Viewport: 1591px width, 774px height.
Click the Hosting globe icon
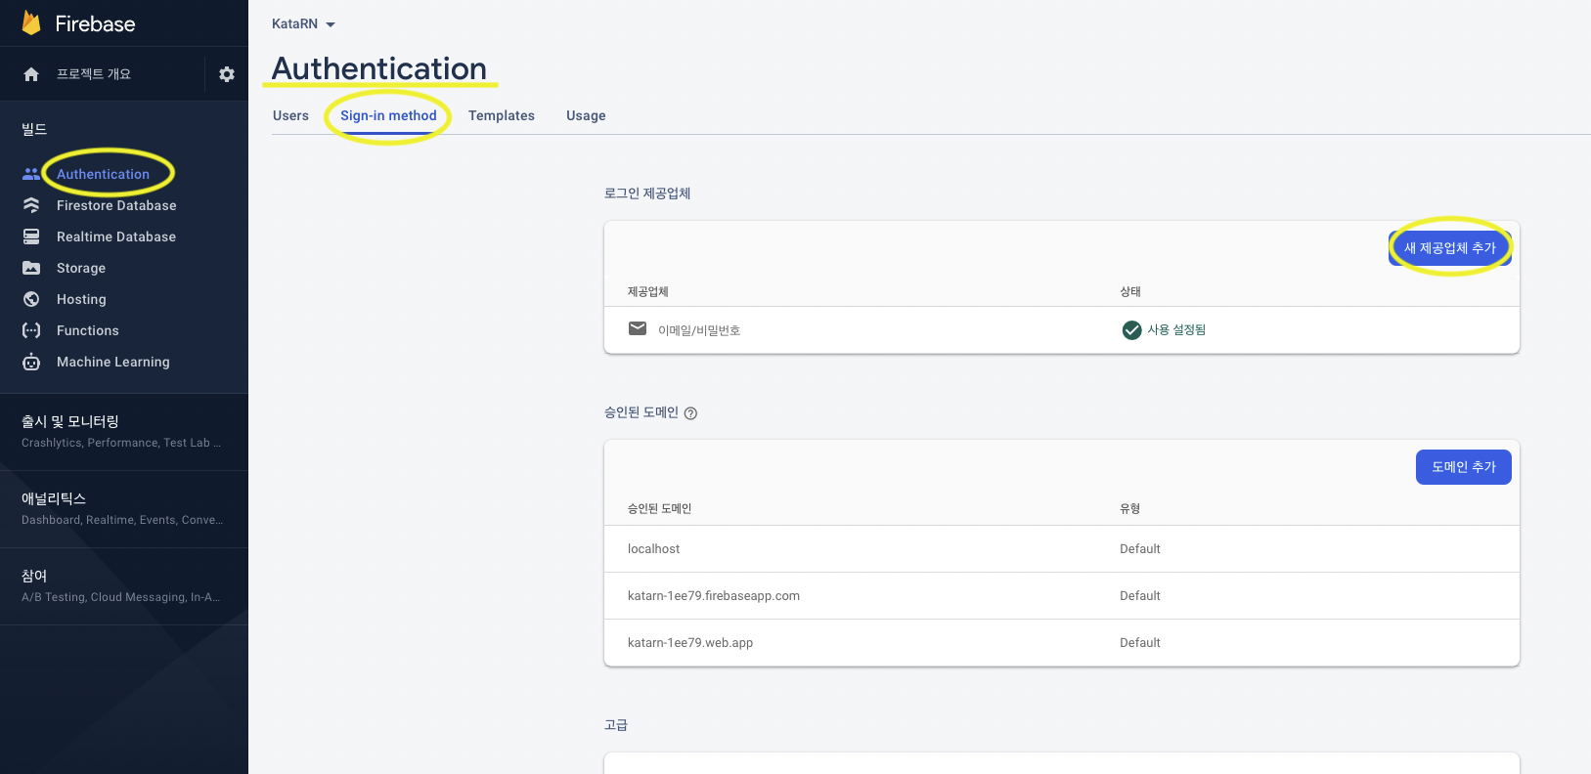coord(31,299)
